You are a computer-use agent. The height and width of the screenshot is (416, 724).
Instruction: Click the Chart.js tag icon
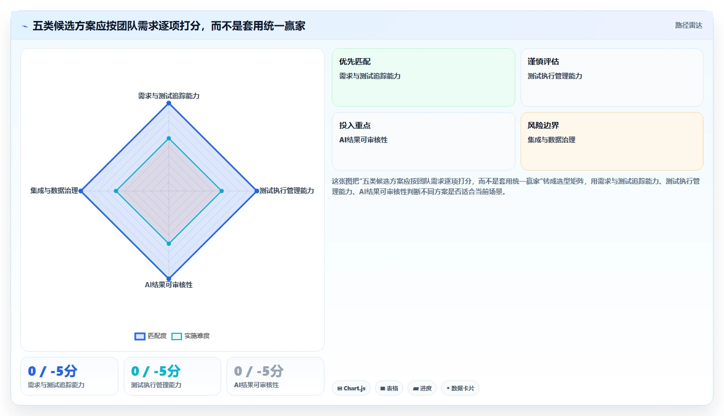pyautogui.click(x=340, y=388)
